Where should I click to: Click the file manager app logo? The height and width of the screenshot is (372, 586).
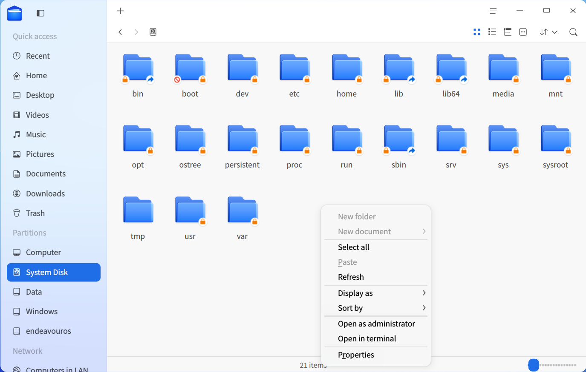click(x=14, y=13)
